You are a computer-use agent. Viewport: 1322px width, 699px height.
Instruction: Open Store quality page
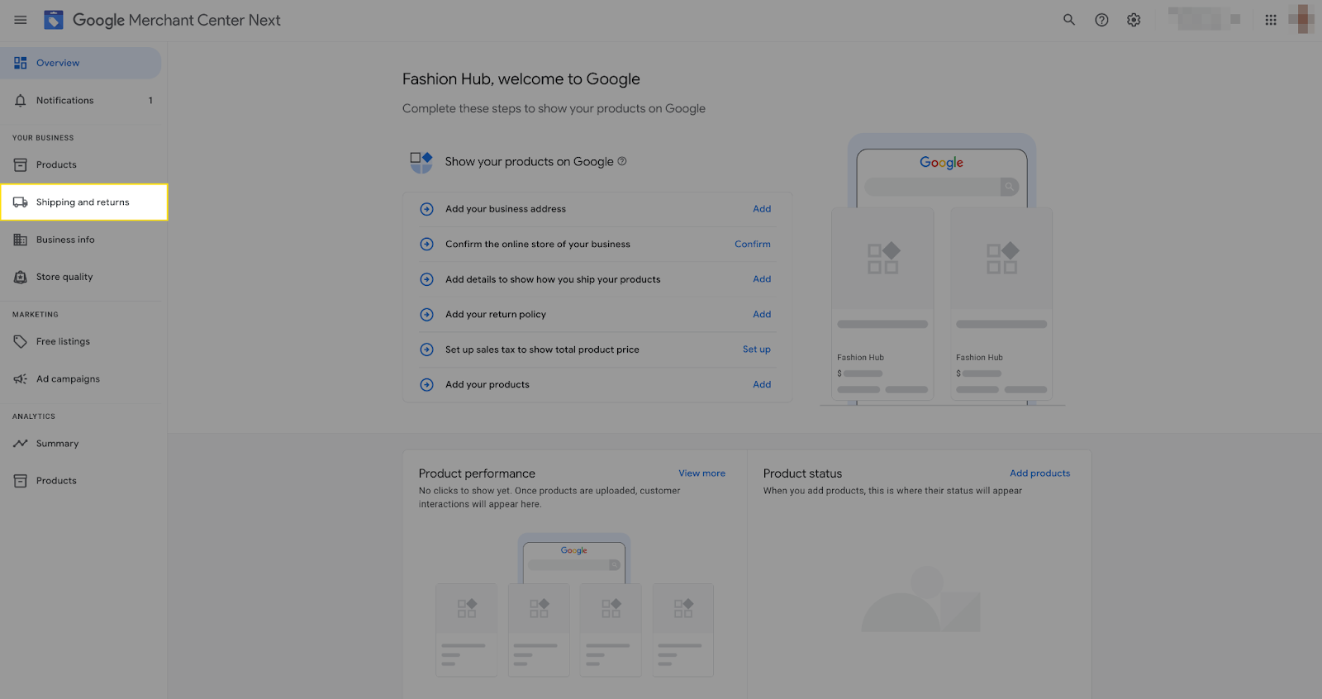click(x=64, y=277)
